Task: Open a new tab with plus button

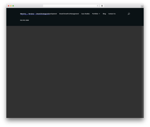Action: 142,7
